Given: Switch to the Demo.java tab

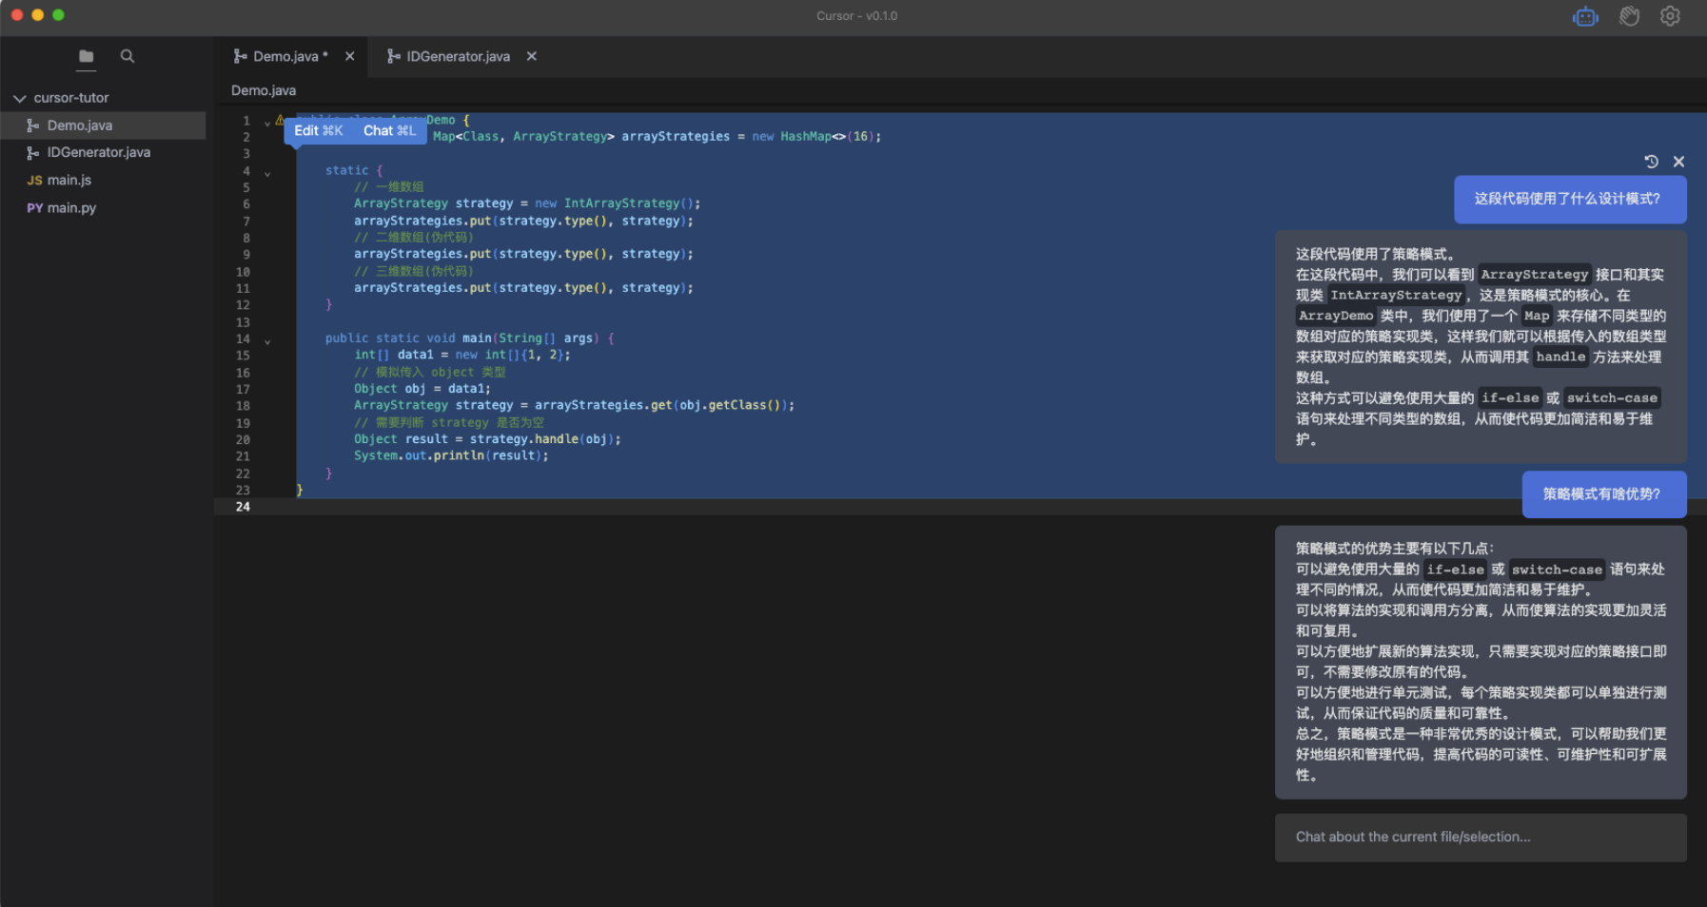Looking at the screenshot, I should click(x=290, y=56).
